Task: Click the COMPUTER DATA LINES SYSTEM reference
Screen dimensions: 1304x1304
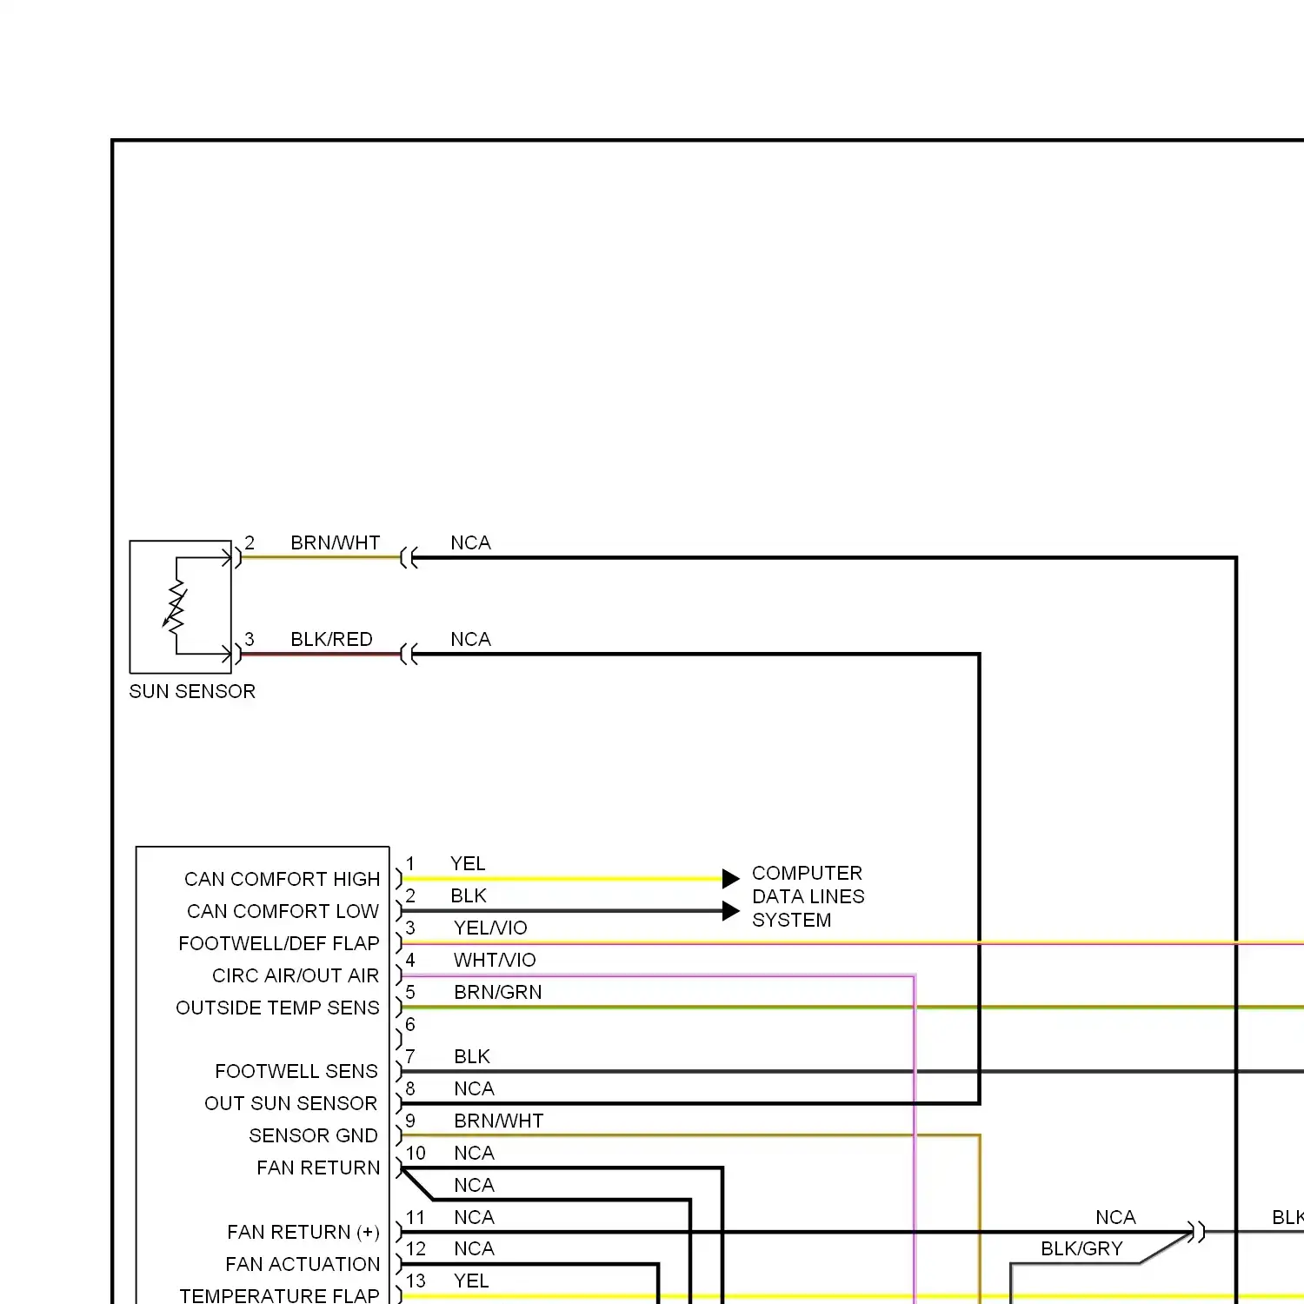Action: (808, 896)
